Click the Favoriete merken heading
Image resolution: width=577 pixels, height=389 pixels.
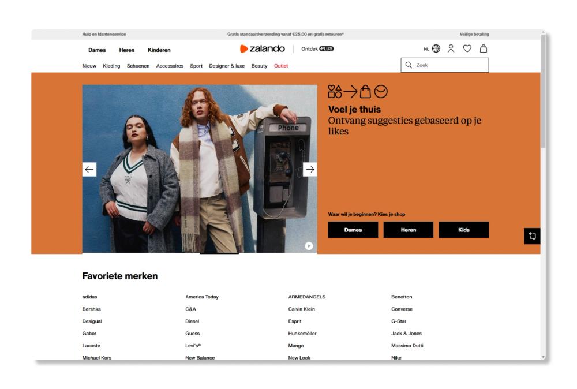120,276
